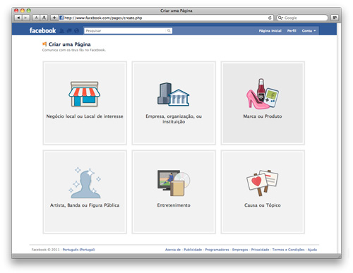Open notifications globe icon in Facebook bar
Screen dimensions: 353x273
click(76, 31)
